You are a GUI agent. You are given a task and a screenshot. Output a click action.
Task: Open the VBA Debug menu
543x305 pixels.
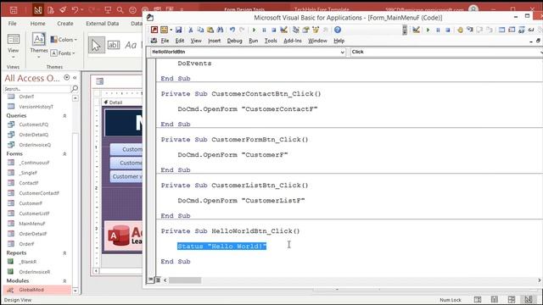[x=234, y=41]
